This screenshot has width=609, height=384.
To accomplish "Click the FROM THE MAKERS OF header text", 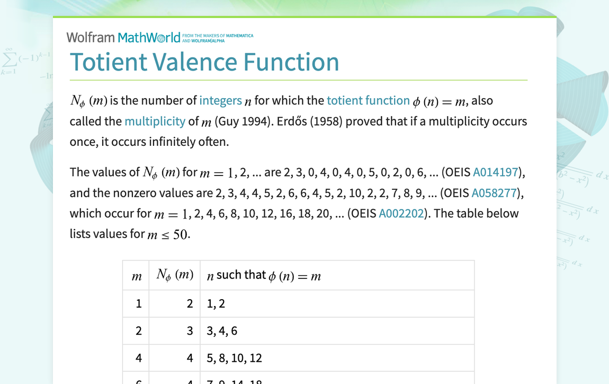I will 212,34.
